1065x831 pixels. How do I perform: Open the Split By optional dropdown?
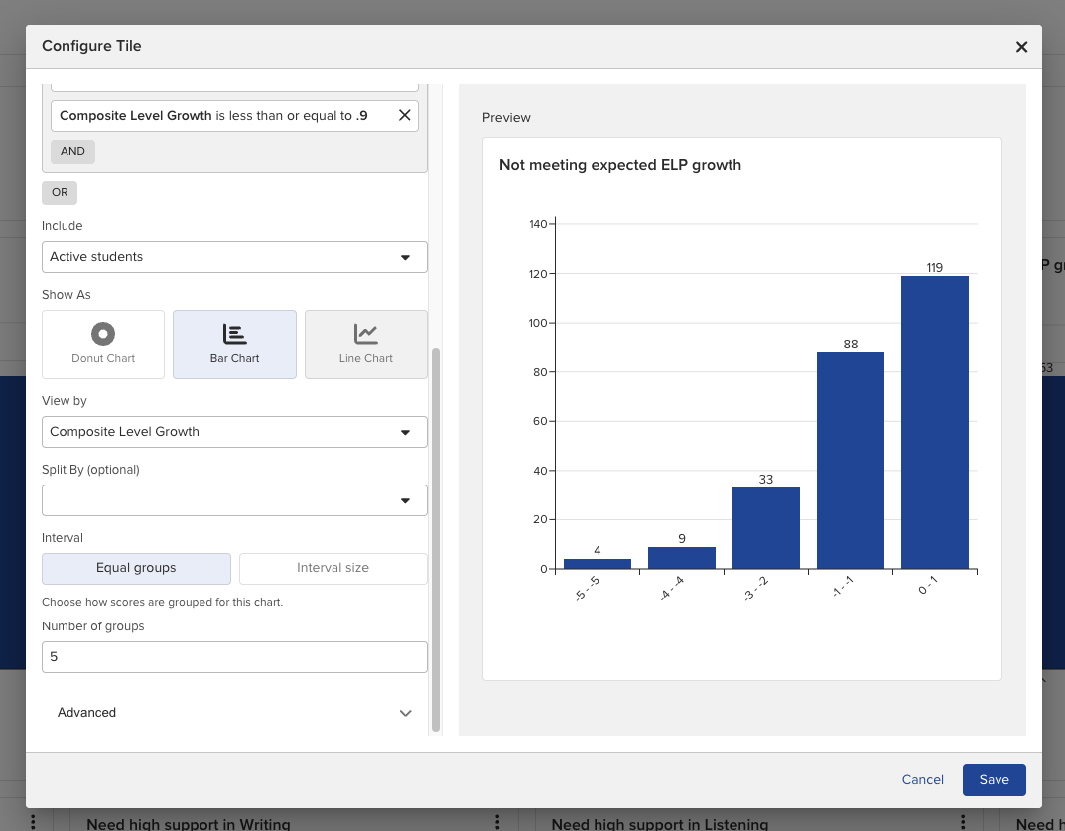coord(234,500)
